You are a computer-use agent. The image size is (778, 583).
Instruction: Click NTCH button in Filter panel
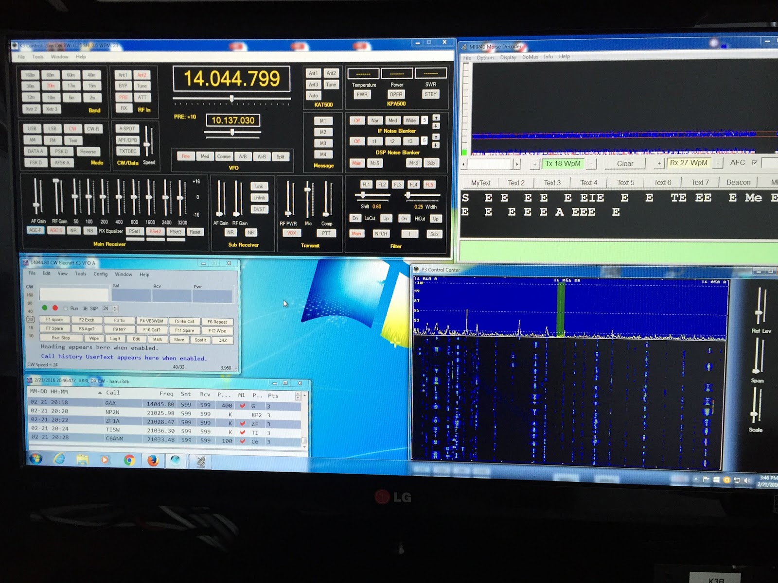tap(381, 234)
